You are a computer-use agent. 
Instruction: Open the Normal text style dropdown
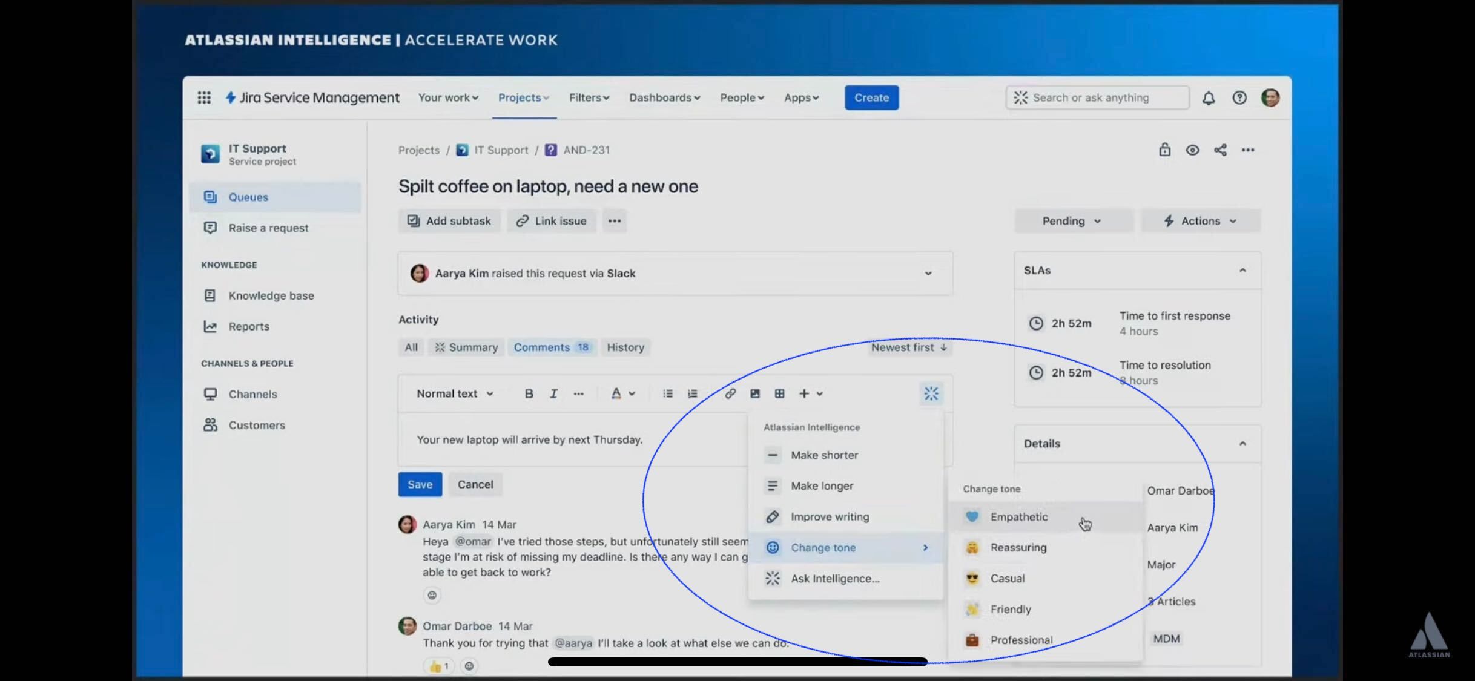pyautogui.click(x=455, y=393)
